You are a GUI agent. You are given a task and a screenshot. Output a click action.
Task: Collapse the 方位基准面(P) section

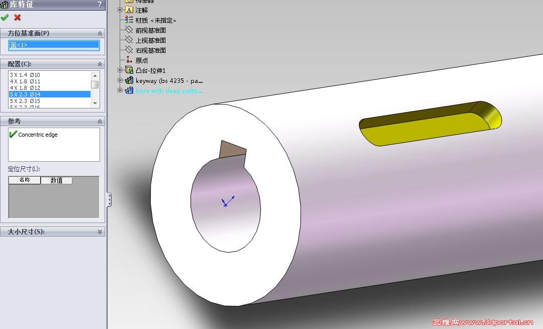pyautogui.click(x=100, y=34)
